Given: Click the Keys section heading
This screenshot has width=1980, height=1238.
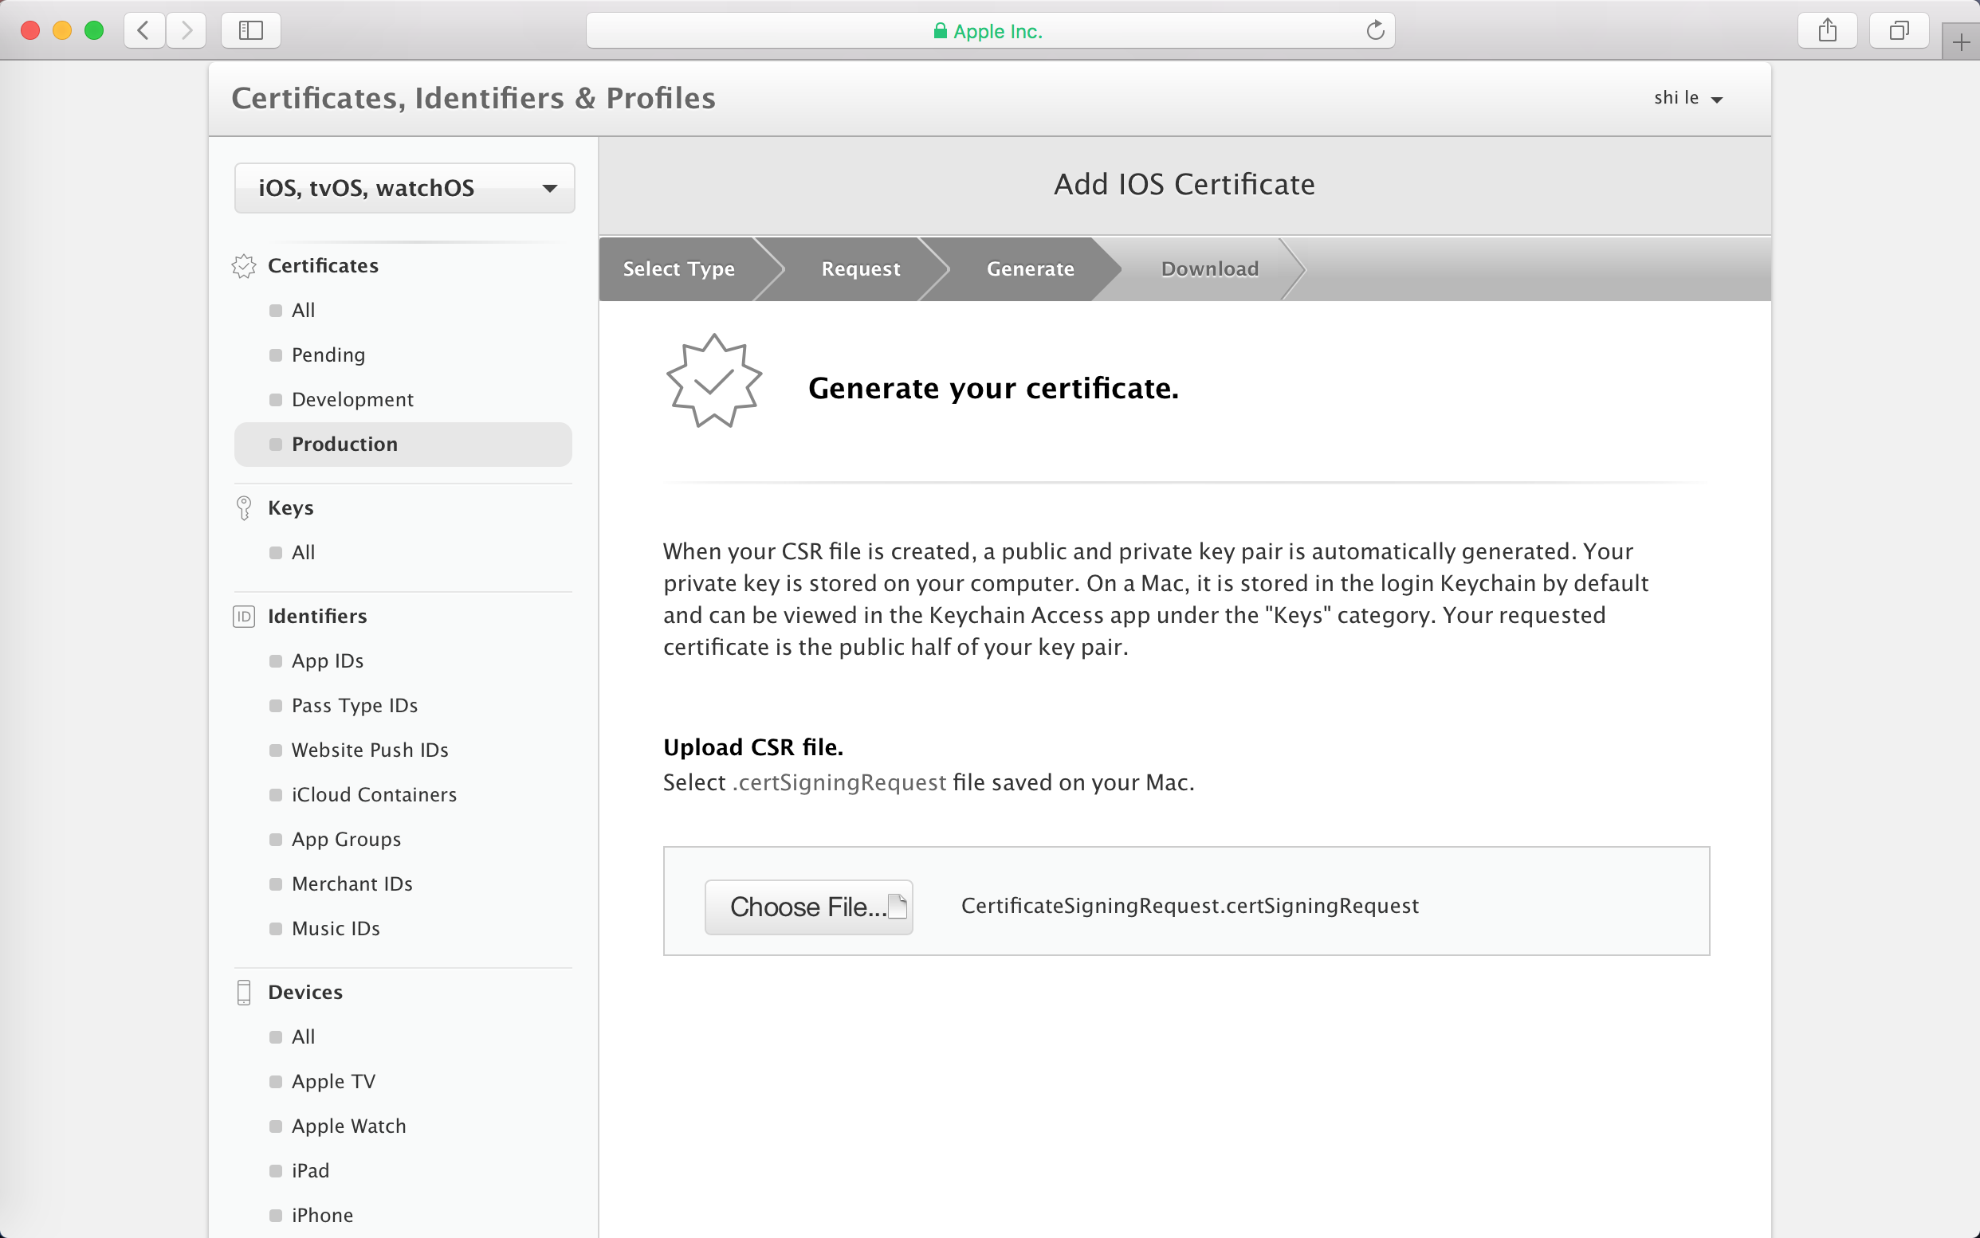Looking at the screenshot, I should (x=291, y=507).
